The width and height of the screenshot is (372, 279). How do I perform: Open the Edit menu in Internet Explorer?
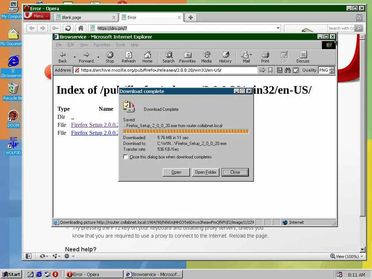point(71,45)
